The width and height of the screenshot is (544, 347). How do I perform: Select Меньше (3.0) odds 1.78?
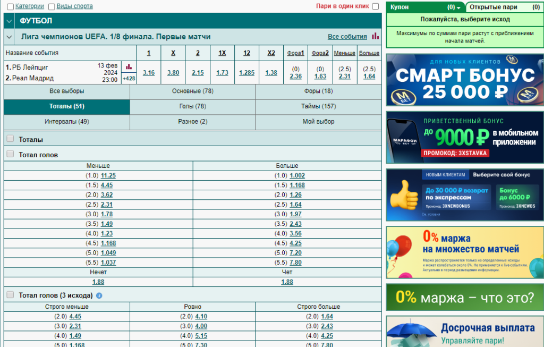[107, 215]
